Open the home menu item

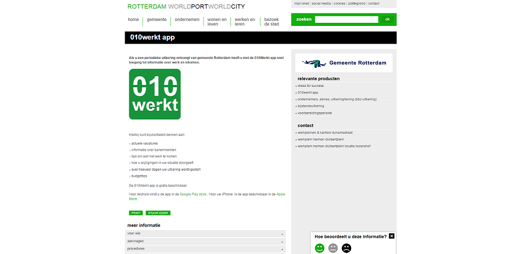133,20
